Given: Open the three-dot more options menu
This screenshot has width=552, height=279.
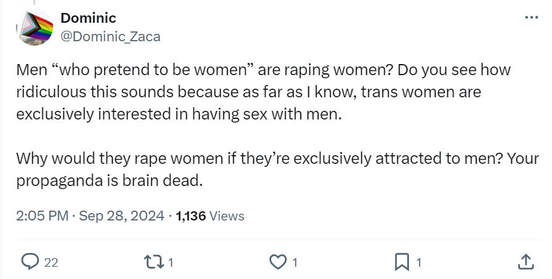Looking at the screenshot, I should coord(531,18).
